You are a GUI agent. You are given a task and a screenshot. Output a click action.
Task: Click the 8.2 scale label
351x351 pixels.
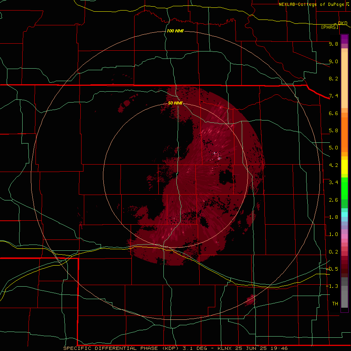(333, 78)
